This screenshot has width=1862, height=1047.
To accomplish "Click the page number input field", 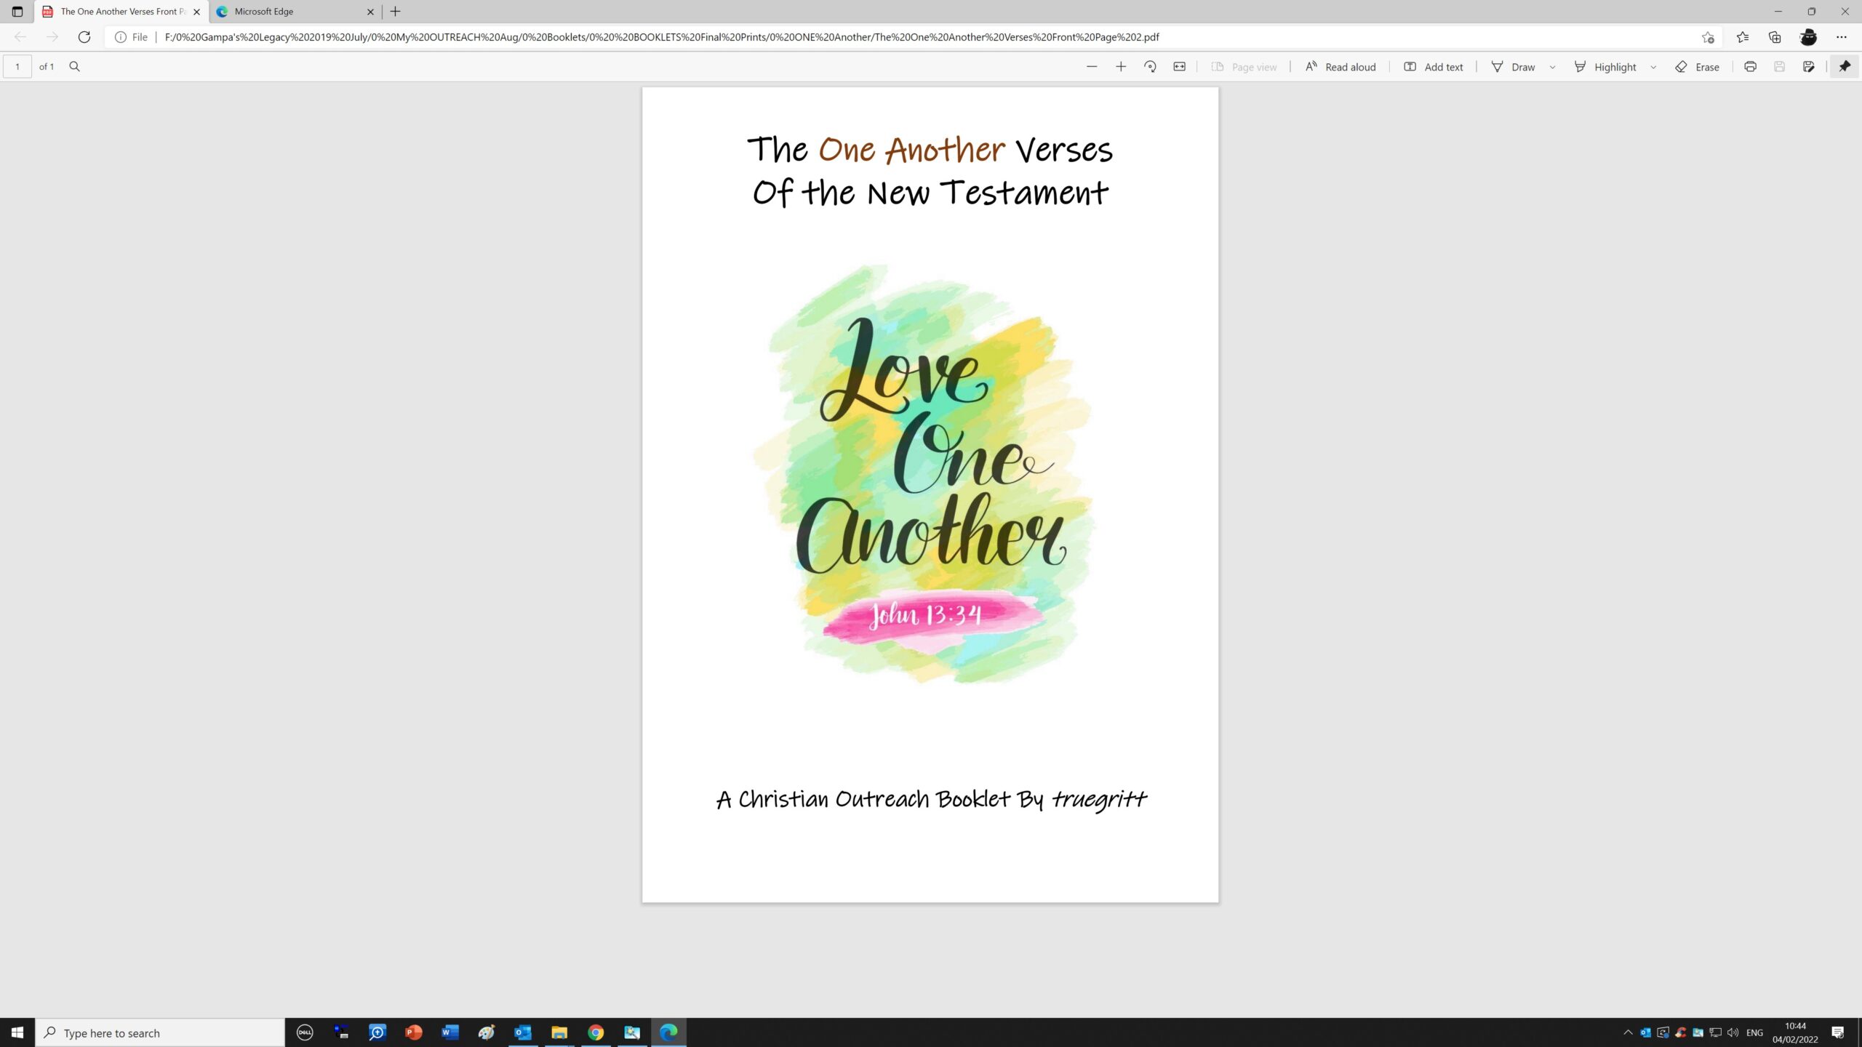I will click(17, 66).
